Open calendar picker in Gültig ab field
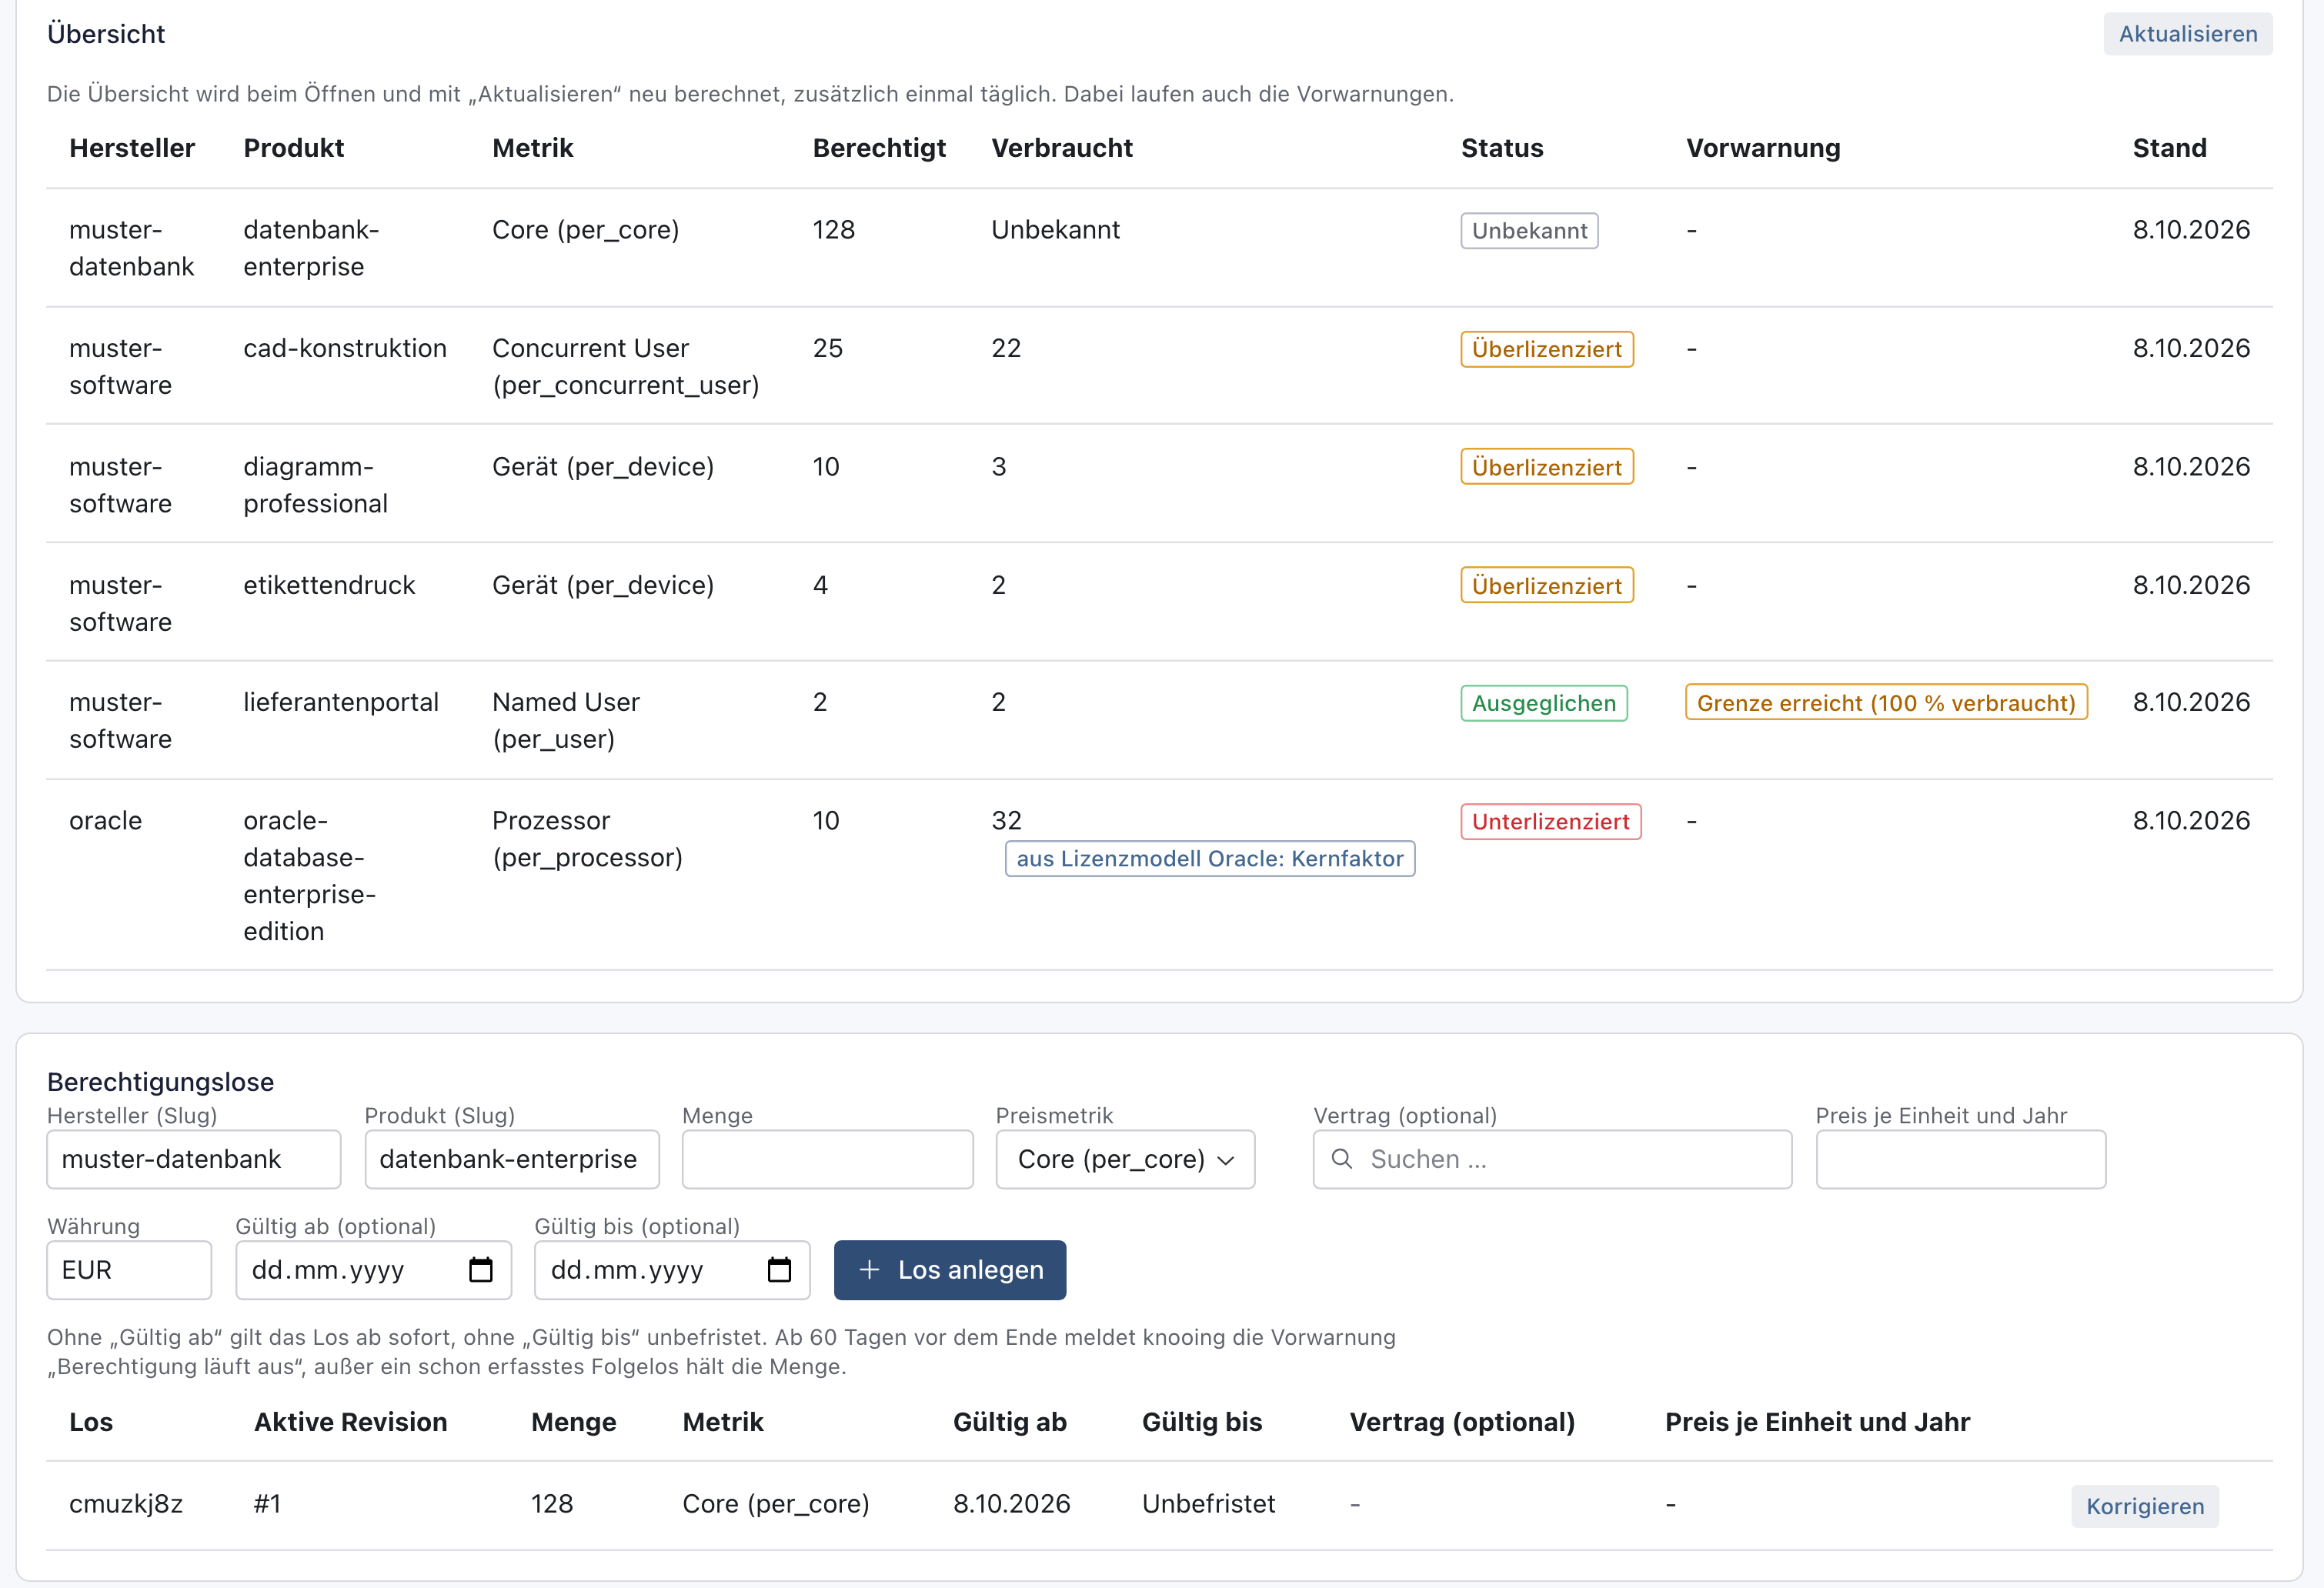The image size is (2324, 1588). point(481,1270)
